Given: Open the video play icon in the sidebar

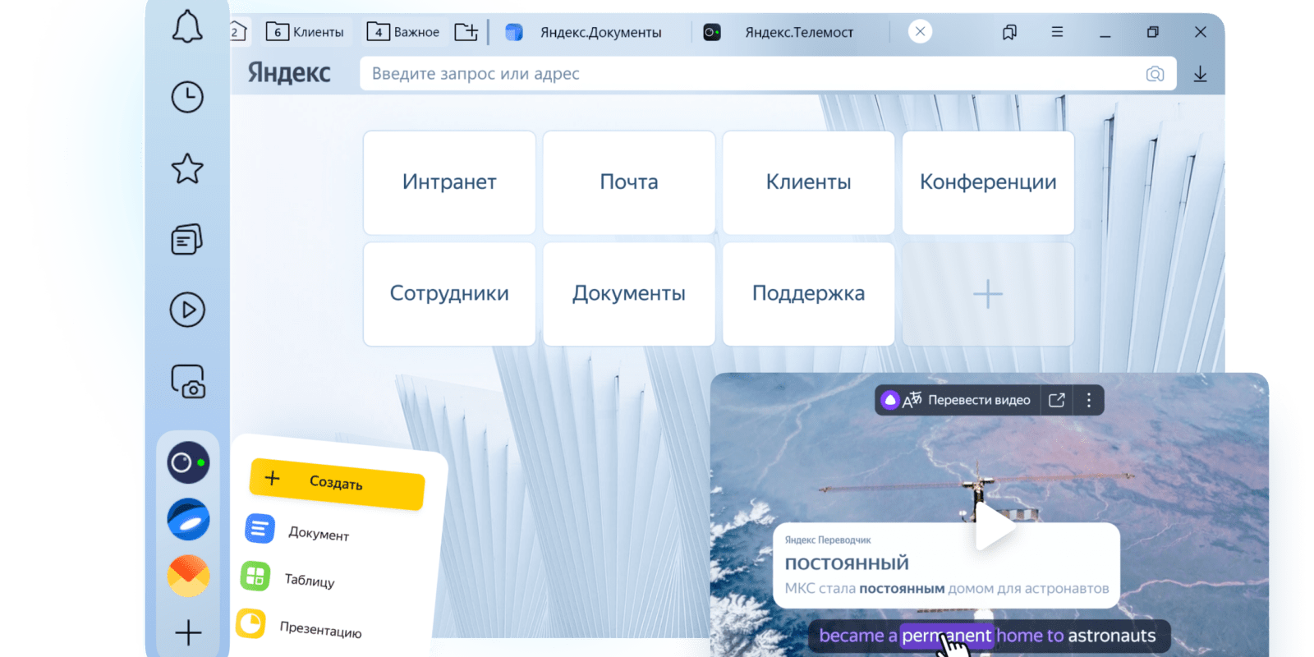Looking at the screenshot, I should click(x=187, y=310).
